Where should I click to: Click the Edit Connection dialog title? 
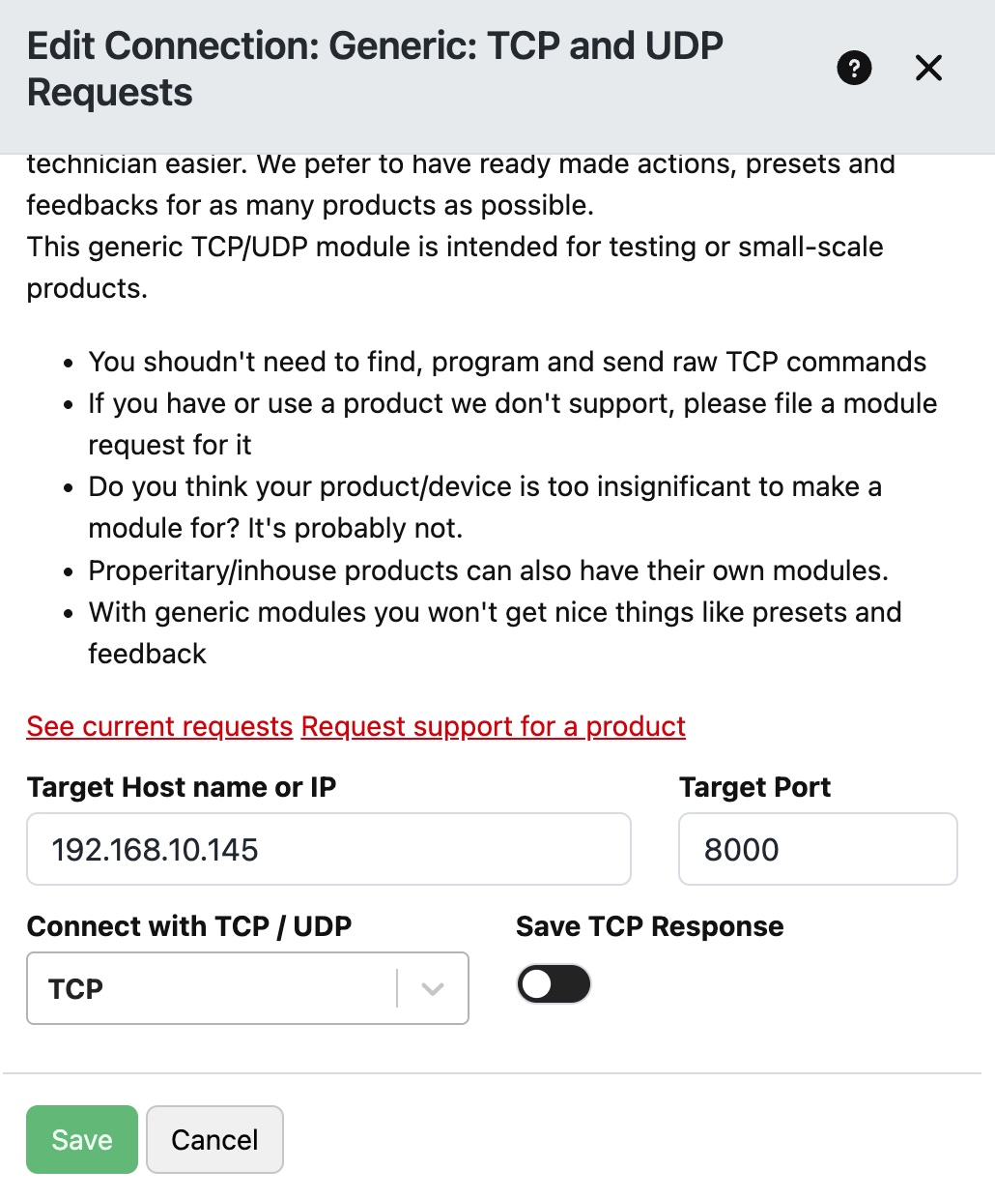[x=375, y=69]
